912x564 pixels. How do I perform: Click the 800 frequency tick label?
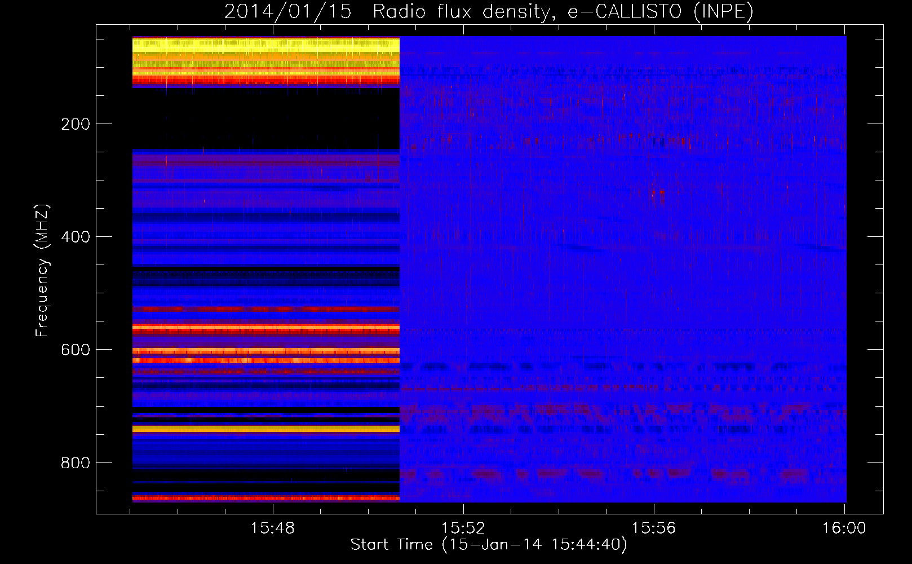point(76,463)
